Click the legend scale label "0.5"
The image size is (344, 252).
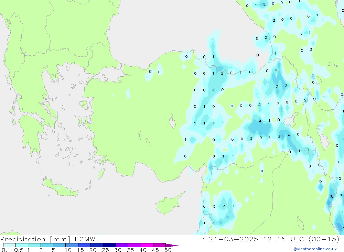click(x=19, y=250)
